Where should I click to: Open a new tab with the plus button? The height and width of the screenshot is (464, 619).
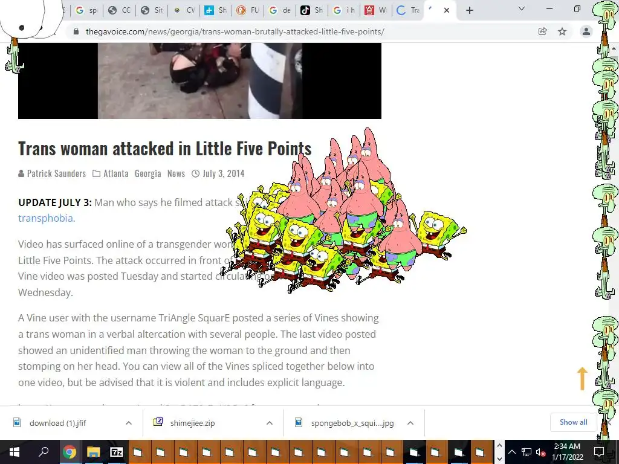coord(469,10)
